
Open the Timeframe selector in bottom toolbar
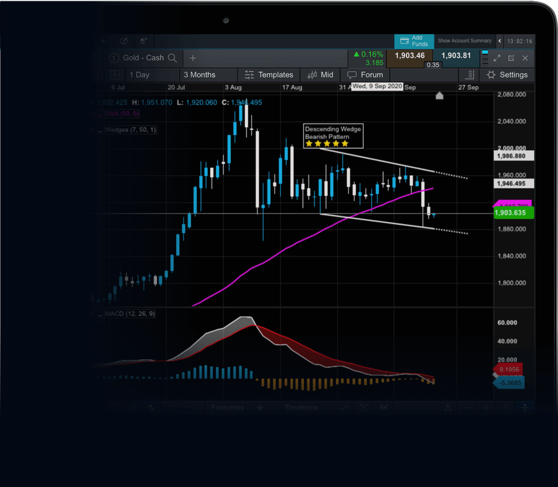[302, 407]
